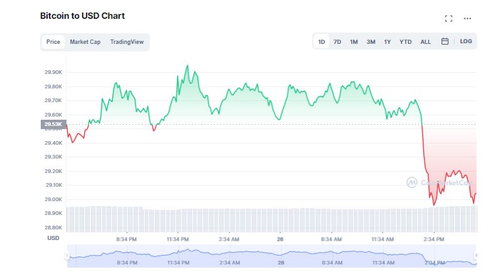Click the left handle of range navigator
Image resolution: width=491 pixels, height=272 pixels.
[x=67, y=256]
